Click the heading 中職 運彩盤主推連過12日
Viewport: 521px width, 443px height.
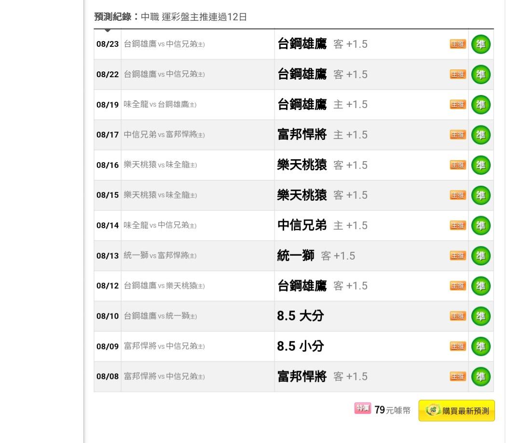(194, 17)
